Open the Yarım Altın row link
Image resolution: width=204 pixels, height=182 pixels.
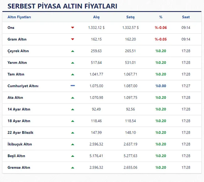pos(17,63)
